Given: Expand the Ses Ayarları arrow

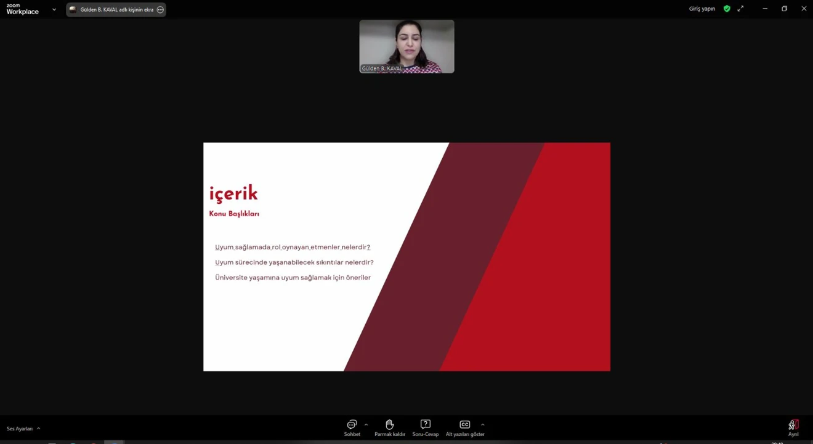Looking at the screenshot, I should (x=38, y=429).
